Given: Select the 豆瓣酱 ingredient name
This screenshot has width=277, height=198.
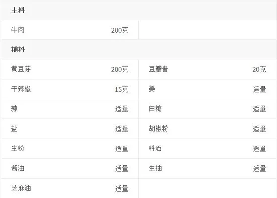Looking at the screenshot, I should (x=158, y=69).
